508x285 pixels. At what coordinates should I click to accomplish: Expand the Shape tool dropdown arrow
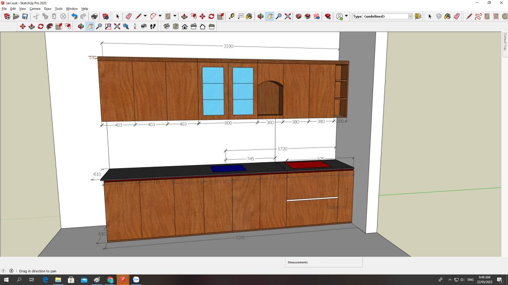[175, 16]
